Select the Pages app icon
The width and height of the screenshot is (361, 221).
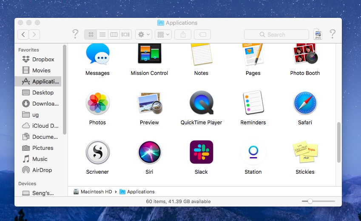click(253, 55)
